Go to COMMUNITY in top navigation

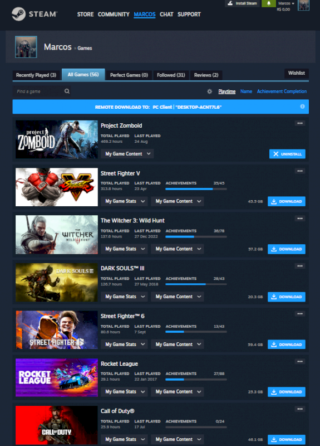tap(114, 14)
